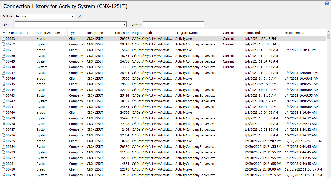The height and width of the screenshot is (178, 331).
Task: Open the Help question mark icon
Action: 327,3
